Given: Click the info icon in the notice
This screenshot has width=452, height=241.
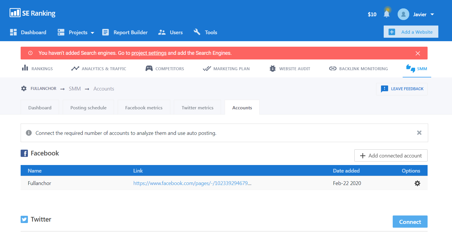Looking at the screenshot, I should click(29, 133).
